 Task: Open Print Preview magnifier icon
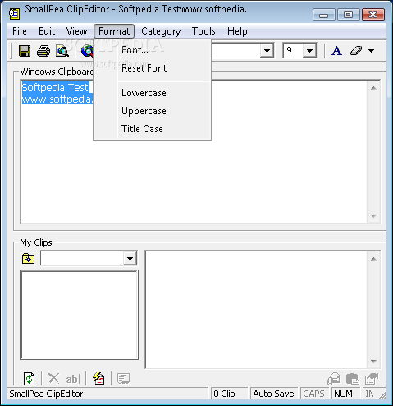62,51
